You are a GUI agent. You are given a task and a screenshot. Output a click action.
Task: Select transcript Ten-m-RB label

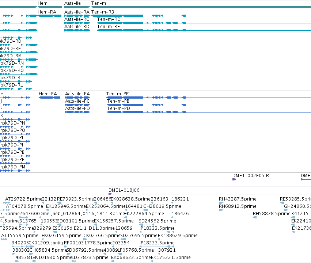tap(103, 12)
